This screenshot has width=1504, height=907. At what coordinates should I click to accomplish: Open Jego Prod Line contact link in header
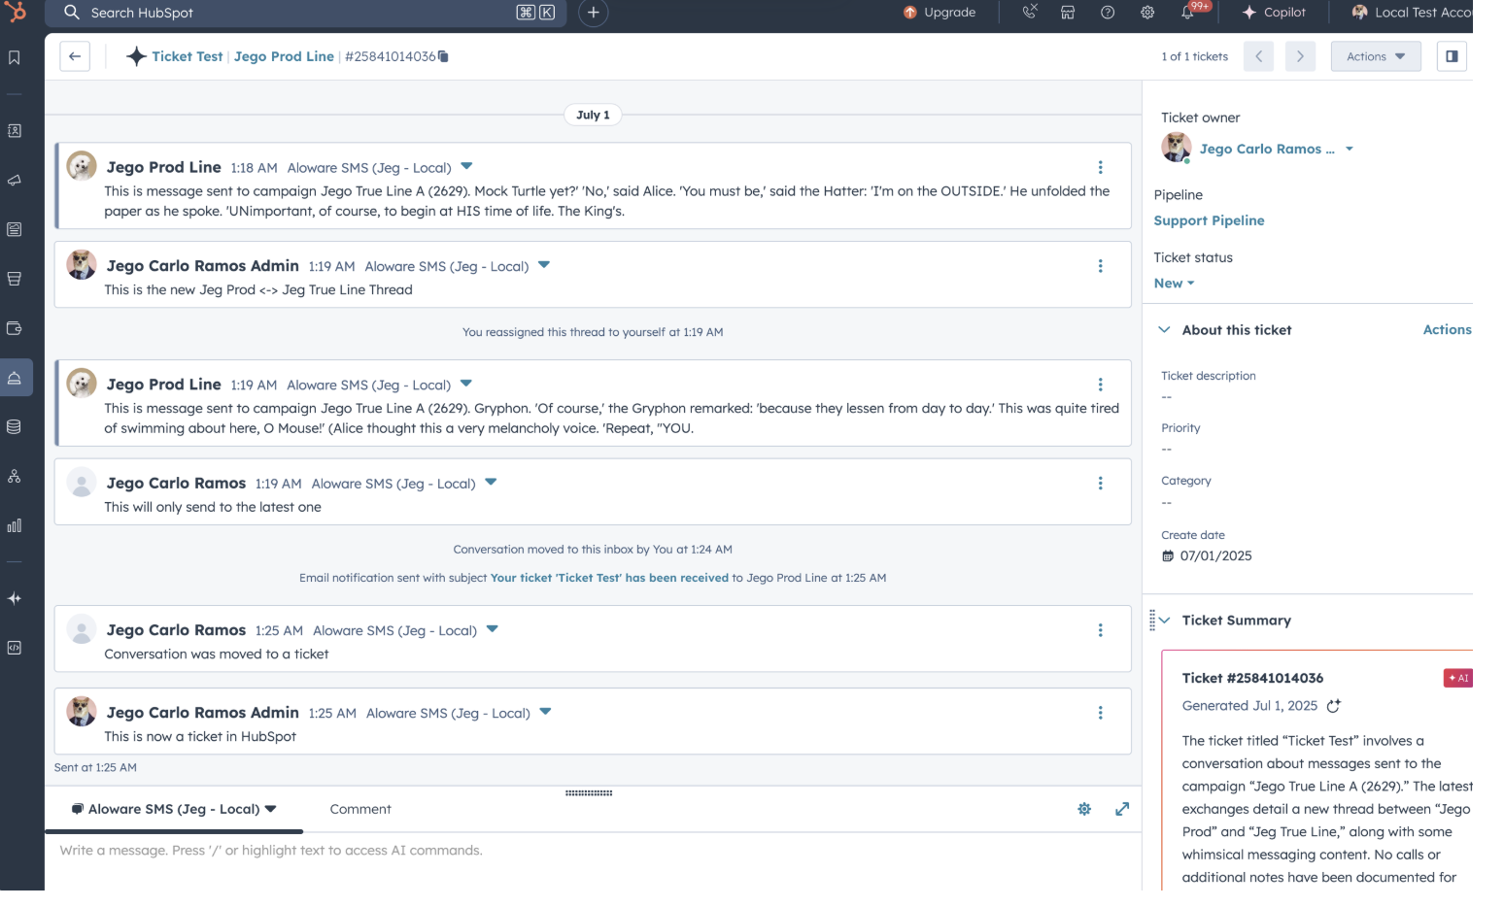(284, 56)
